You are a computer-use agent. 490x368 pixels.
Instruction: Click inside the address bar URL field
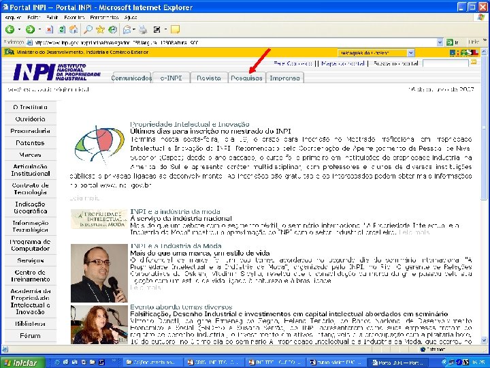coord(231,42)
